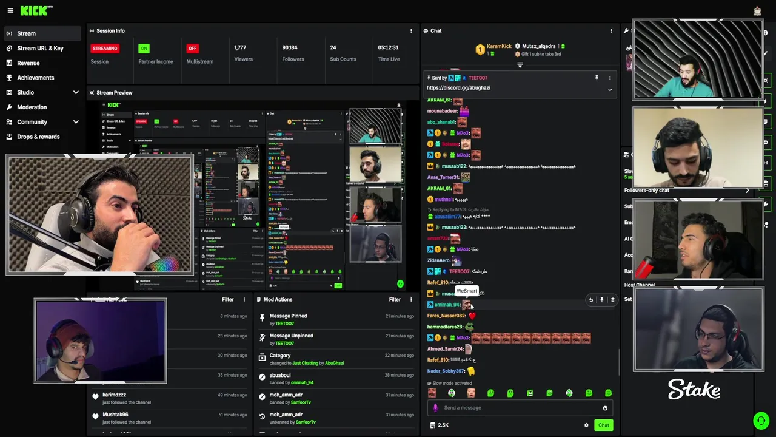Unpin the pinned message with pin icon
The image size is (776, 437).
click(x=597, y=78)
